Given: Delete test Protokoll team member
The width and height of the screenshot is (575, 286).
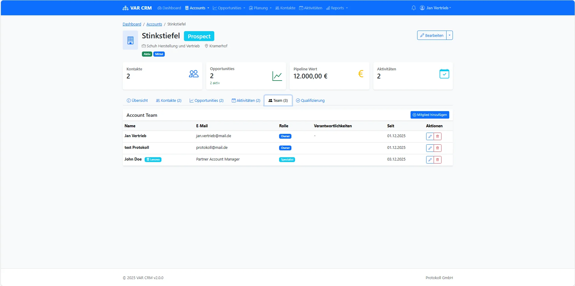Looking at the screenshot, I should tap(438, 148).
